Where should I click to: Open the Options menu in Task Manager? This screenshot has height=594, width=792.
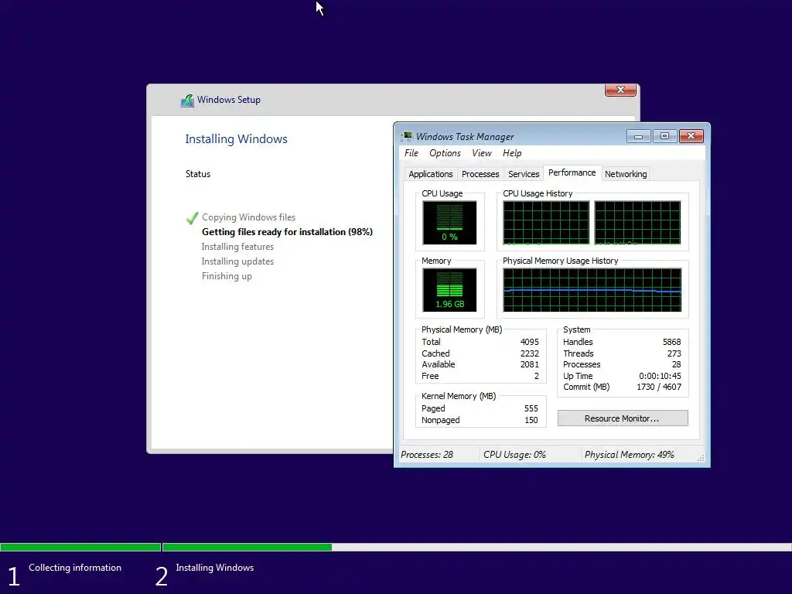point(445,153)
